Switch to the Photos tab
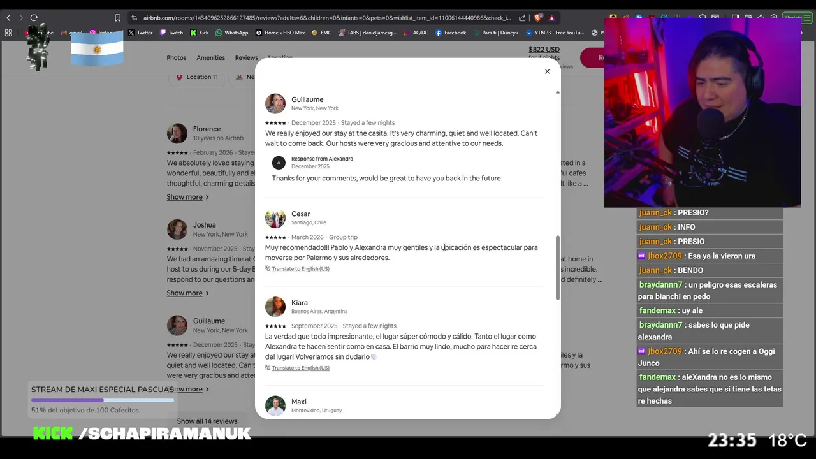The image size is (816, 459). [x=177, y=58]
